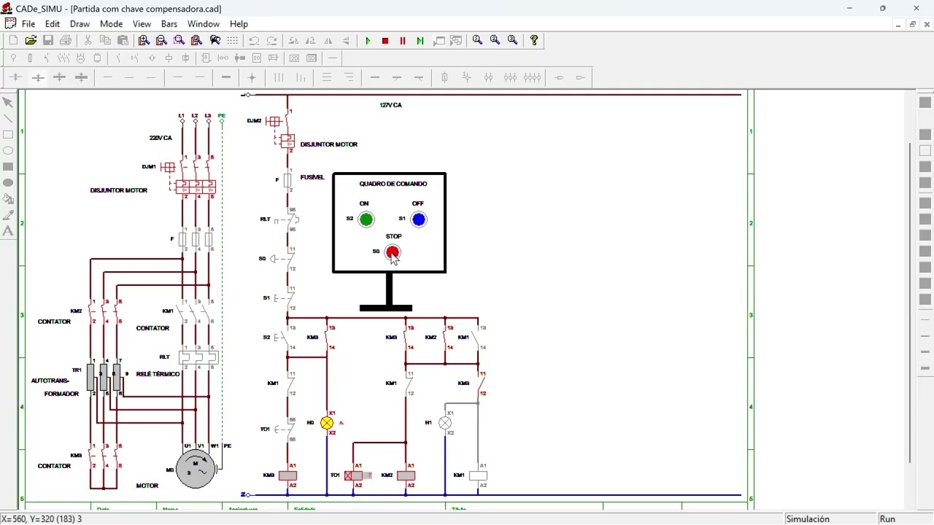Image resolution: width=934 pixels, height=525 pixels.
Task: Open help with the question mark icon
Action: click(x=535, y=41)
